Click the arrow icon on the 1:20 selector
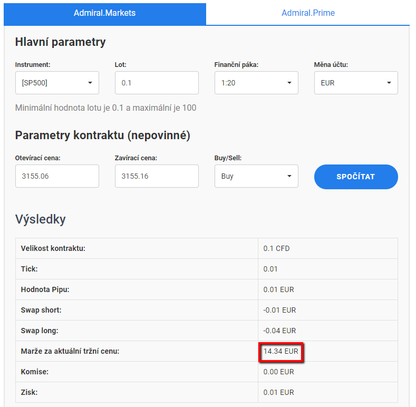The width and height of the screenshot is (416, 407). point(289,83)
